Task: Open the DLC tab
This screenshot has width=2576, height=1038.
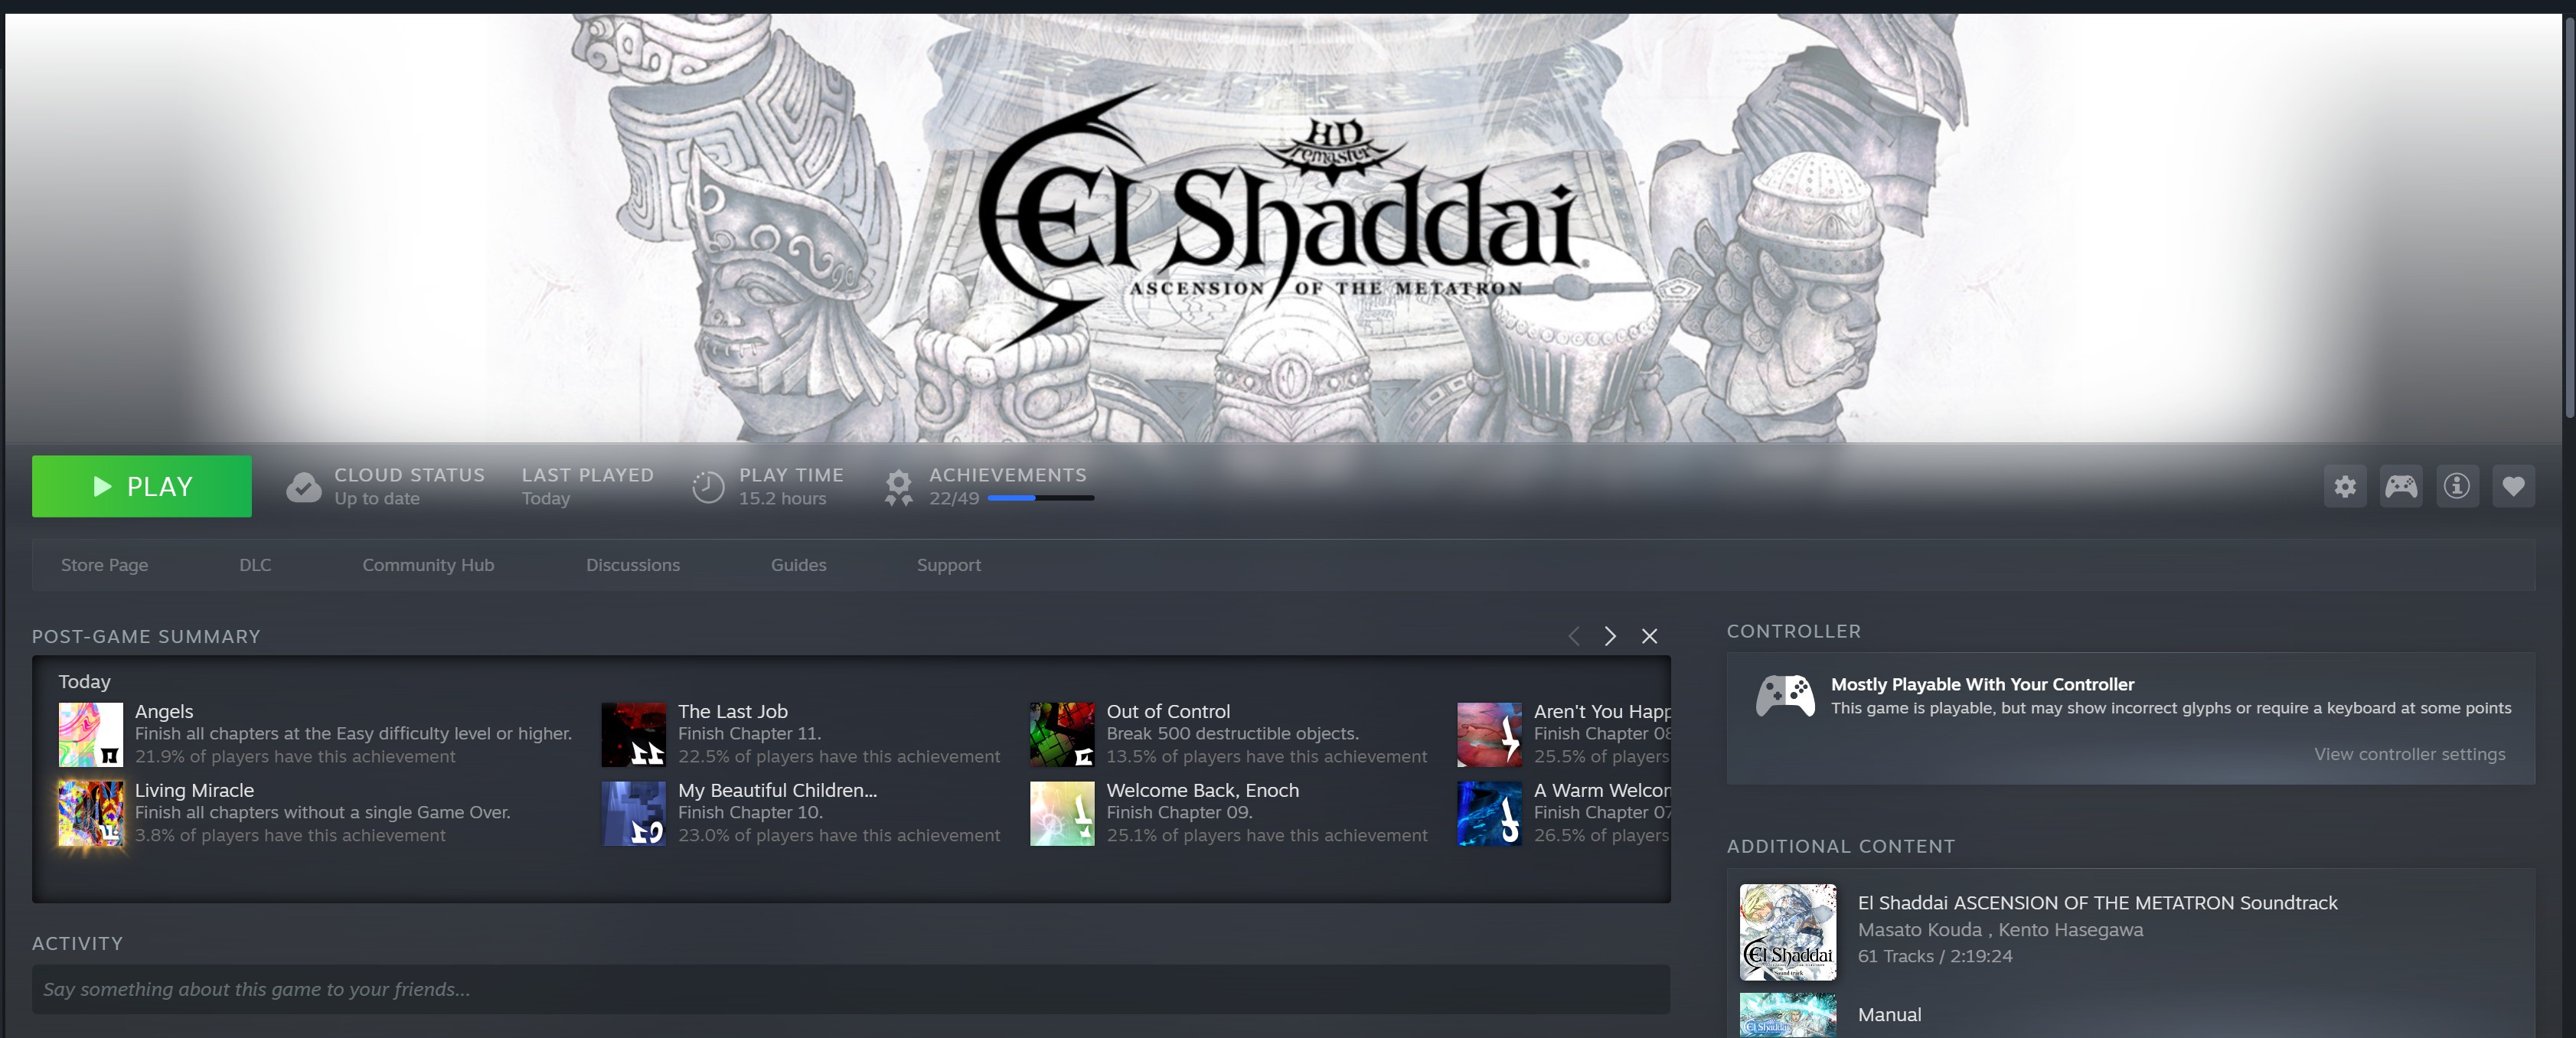Action: [x=255, y=565]
